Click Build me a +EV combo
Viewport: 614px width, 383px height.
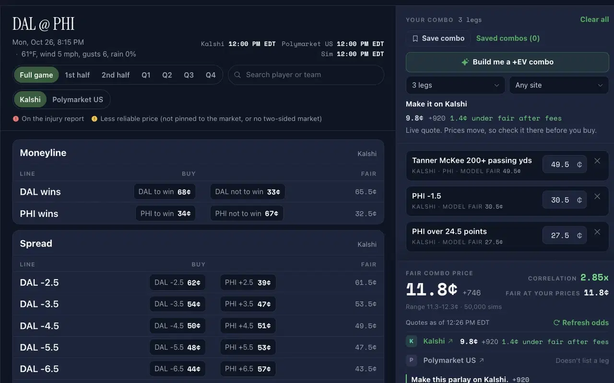pyautogui.click(x=508, y=62)
